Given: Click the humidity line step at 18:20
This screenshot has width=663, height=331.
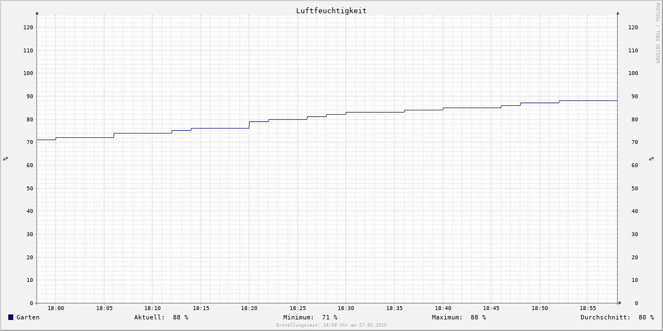Looking at the screenshot, I should pyautogui.click(x=249, y=125).
